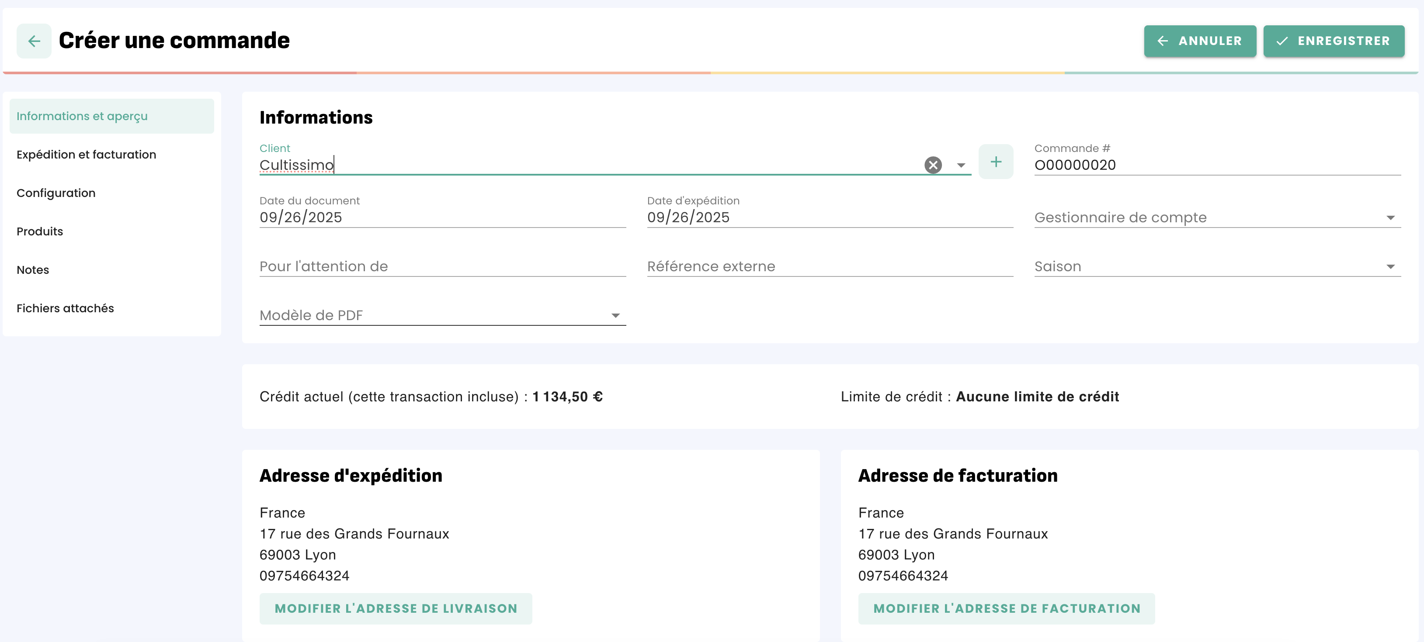Focus the Pour l'attention de field
This screenshot has width=1424, height=642.
[x=442, y=267]
